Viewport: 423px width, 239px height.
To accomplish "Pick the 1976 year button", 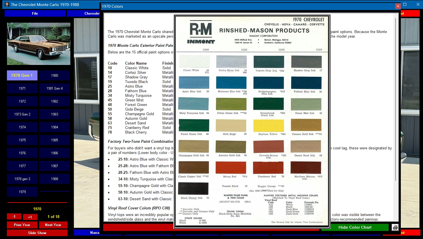I will click(22, 153).
